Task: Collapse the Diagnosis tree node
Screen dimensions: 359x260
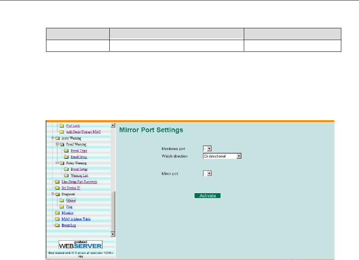Action: tap(53, 194)
